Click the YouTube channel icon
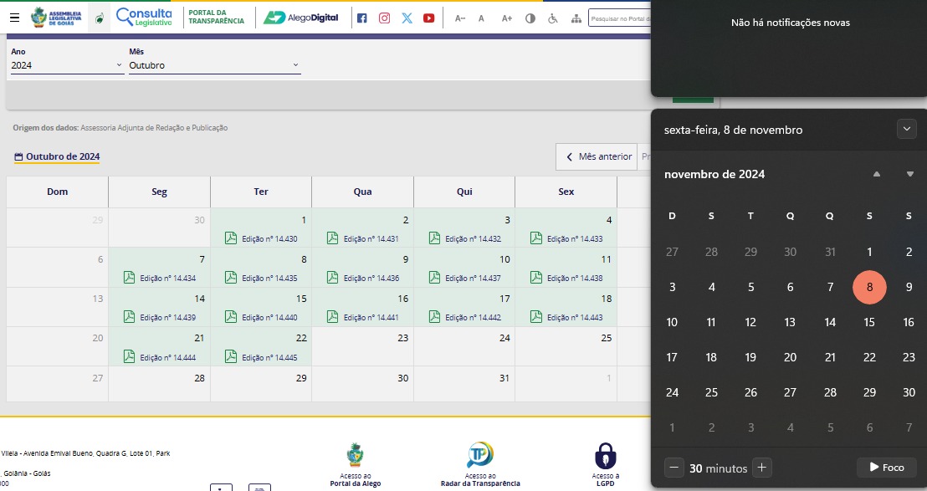The width and height of the screenshot is (927, 491). 428,18
